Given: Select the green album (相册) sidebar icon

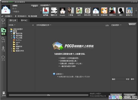Looking at the screenshot, I should (x=4, y=31).
